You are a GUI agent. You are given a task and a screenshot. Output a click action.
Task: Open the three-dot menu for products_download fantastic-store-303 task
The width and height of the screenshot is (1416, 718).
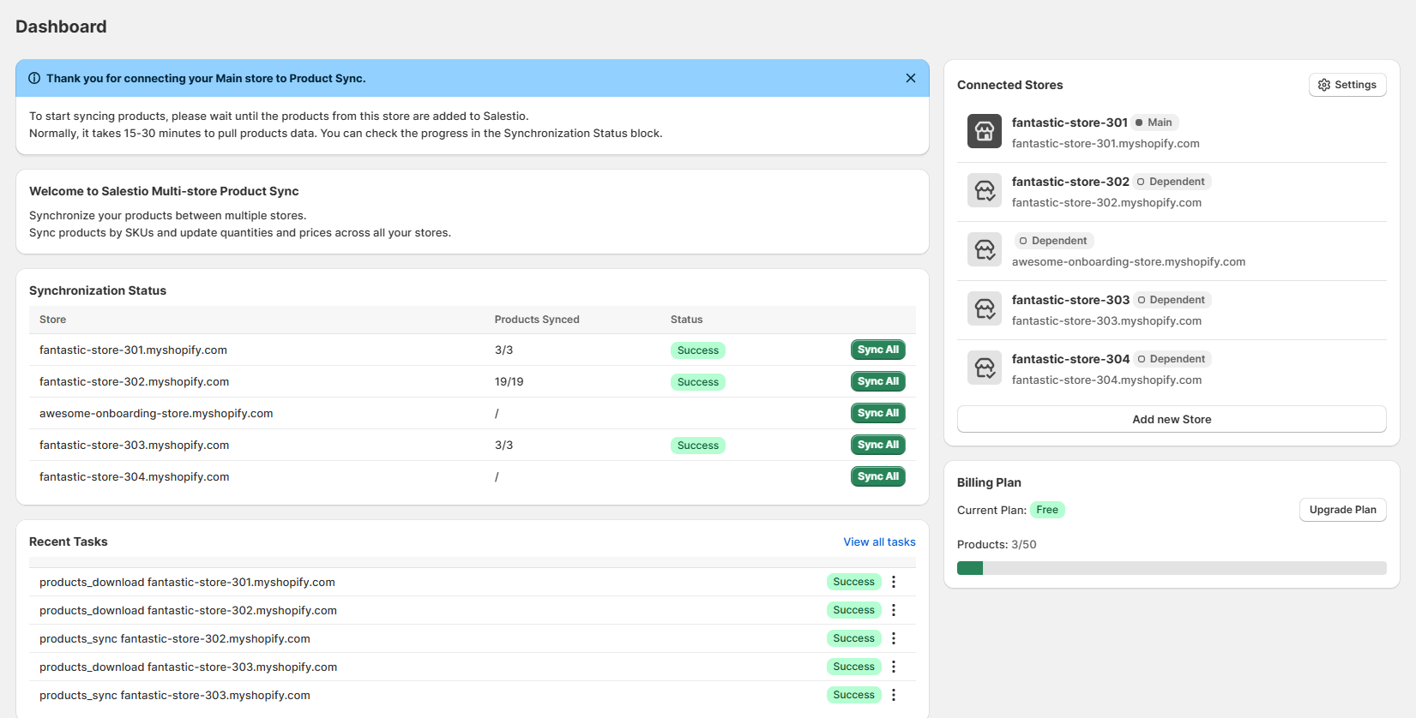click(x=894, y=667)
